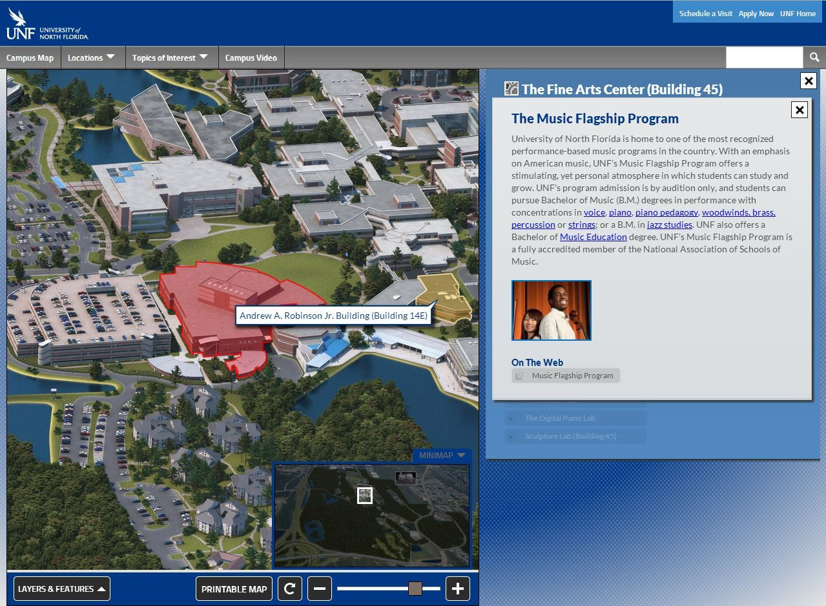Expand Layers & Features panel
This screenshot has height=606, width=826.
pyautogui.click(x=61, y=589)
